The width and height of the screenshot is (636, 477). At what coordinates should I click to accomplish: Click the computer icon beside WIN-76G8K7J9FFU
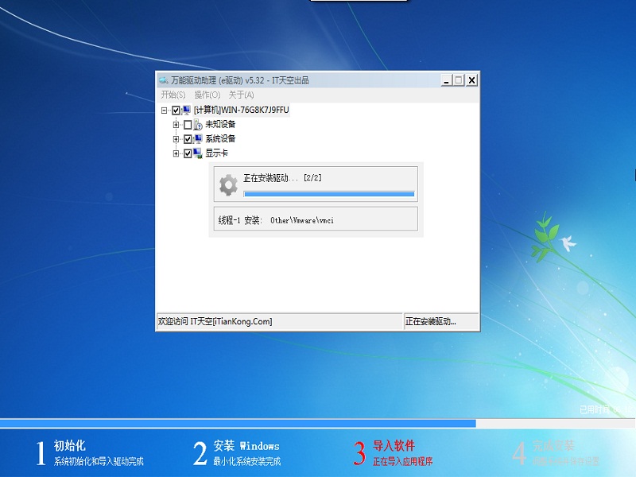187,111
